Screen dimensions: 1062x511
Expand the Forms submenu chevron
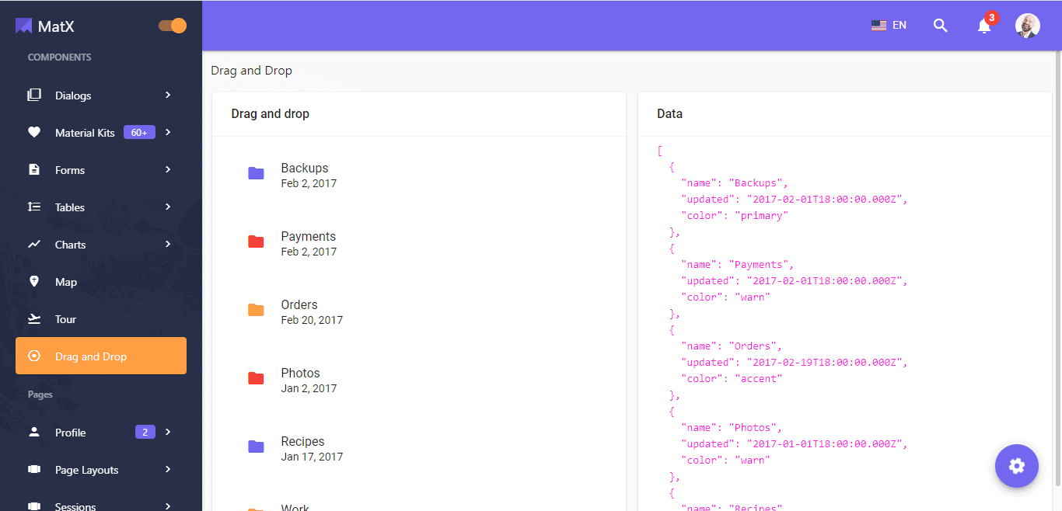point(168,169)
